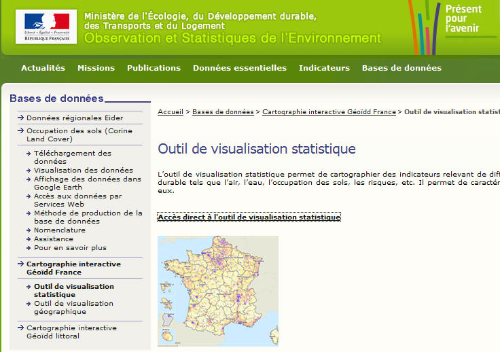The image size is (500, 352).
Task: Click Cartographie interactive Géoïdd France breadcrumb
Action: (329, 111)
